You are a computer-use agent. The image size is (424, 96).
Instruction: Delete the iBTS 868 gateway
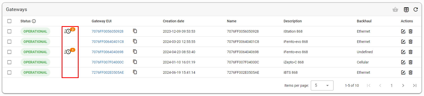coord(410,73)
